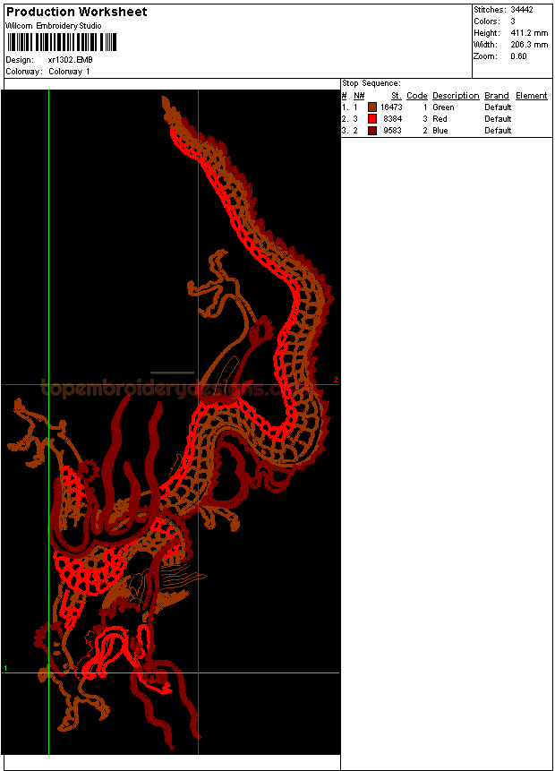Click the 'N#' column header
The height and width of the screenshot is (771, 555).
pos(359,96)
